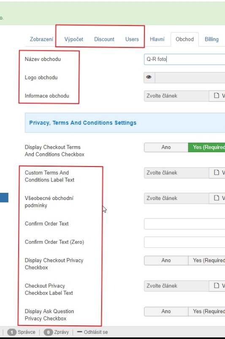Select Yes (Required) for Checkout Terms checkbox
Viewport: 225px width, 339px height.
(207, 147)
